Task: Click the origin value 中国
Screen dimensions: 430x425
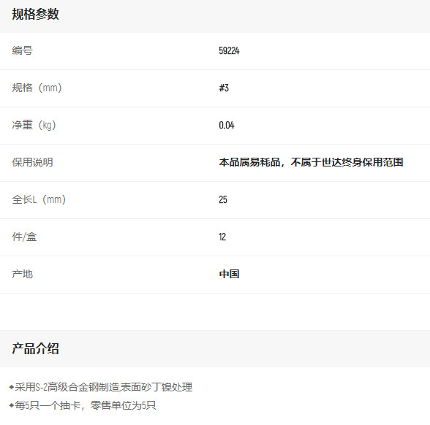Action: [x=229, y=274]
